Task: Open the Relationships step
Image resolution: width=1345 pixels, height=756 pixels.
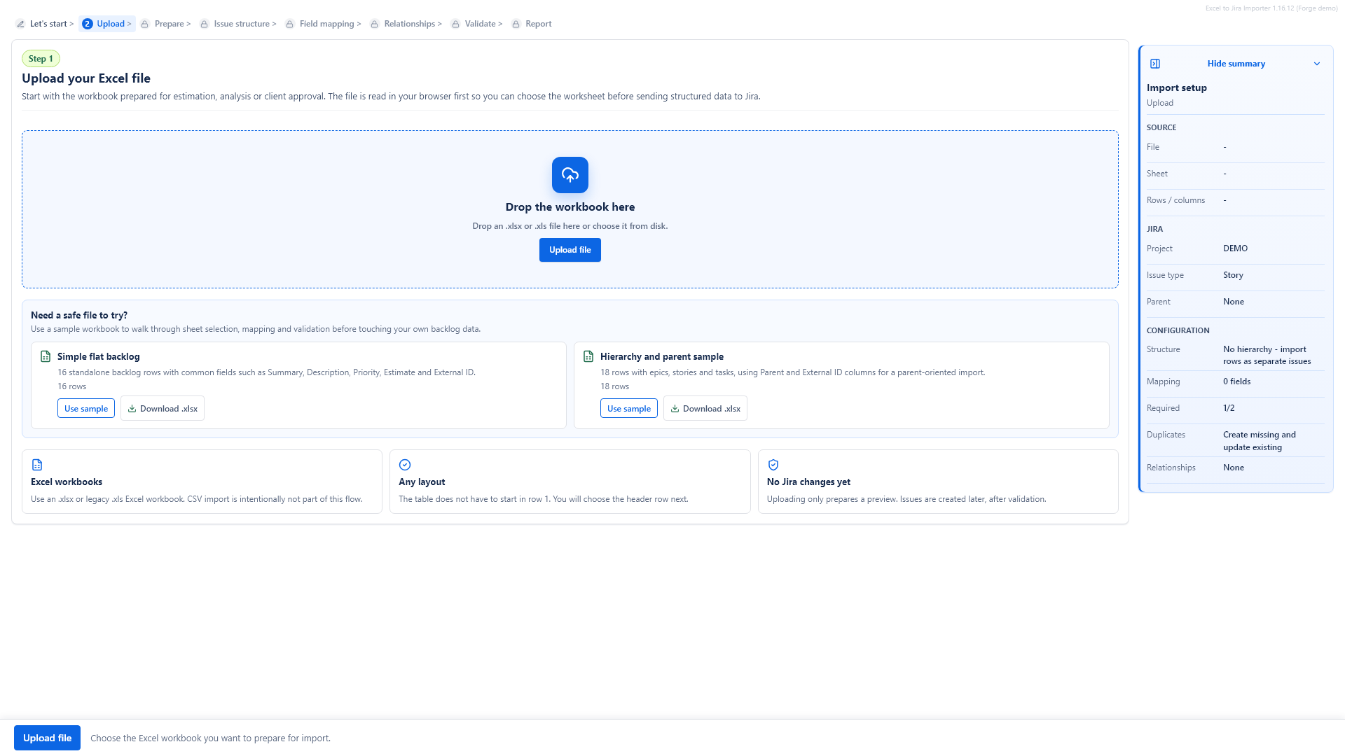Action: click(x=406, y=24)
